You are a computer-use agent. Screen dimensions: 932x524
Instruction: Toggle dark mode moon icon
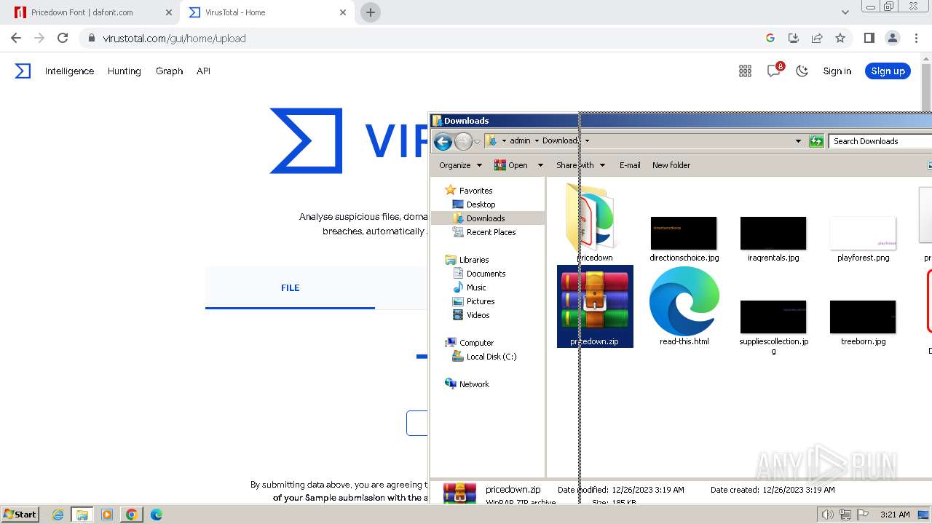click(802, 71)
